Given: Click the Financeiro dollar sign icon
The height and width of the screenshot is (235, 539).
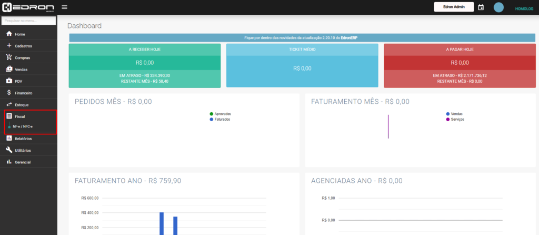Looking at the screenshot, I should click(9, 93).
